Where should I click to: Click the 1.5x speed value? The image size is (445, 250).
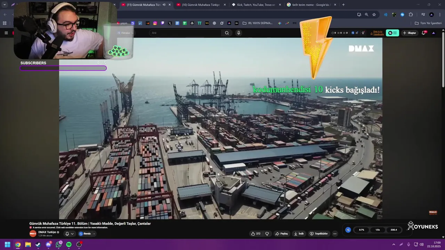pyautogui.click(x=378, y=230)
